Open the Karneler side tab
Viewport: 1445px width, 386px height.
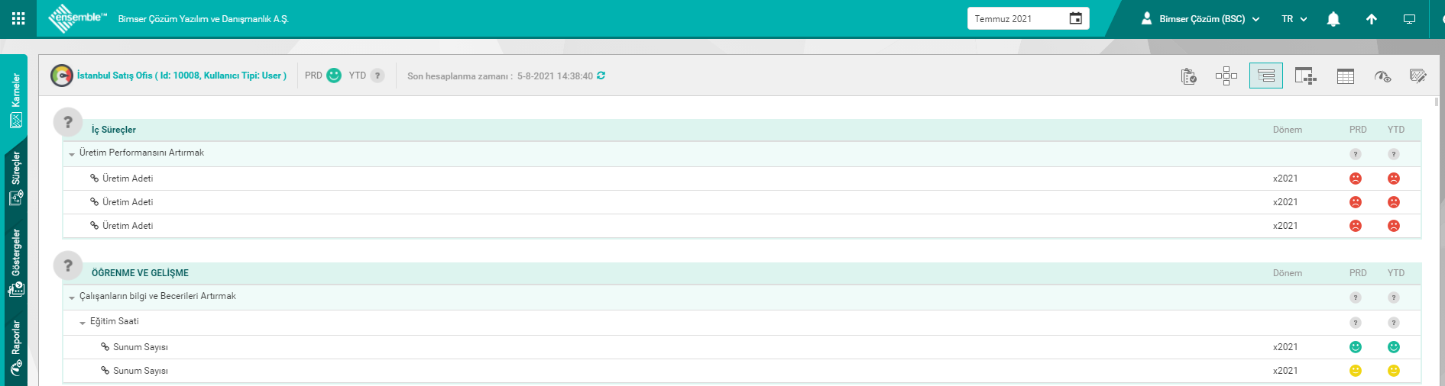point(16,99)
